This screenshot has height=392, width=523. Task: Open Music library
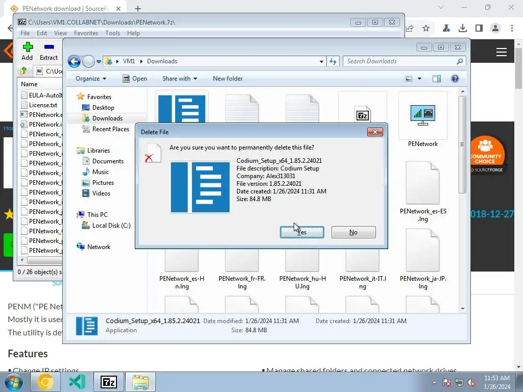coord(101,172)
